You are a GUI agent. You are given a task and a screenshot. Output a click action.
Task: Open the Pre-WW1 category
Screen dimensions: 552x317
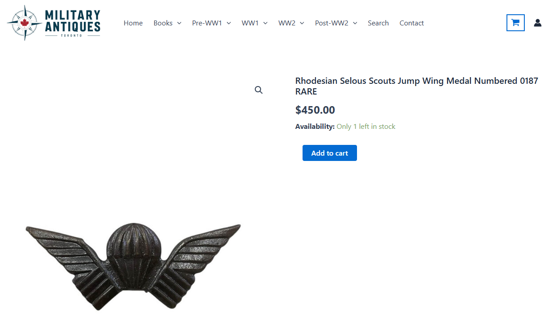[x=207, y=23]
